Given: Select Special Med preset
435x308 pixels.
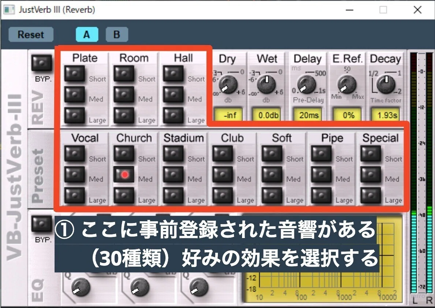Looking at the screenshot, I should [x=371, y=174].
